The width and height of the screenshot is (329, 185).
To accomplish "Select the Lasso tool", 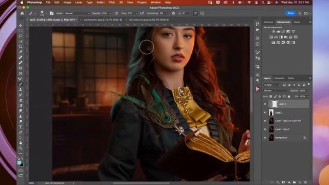I will click(21, 36).
